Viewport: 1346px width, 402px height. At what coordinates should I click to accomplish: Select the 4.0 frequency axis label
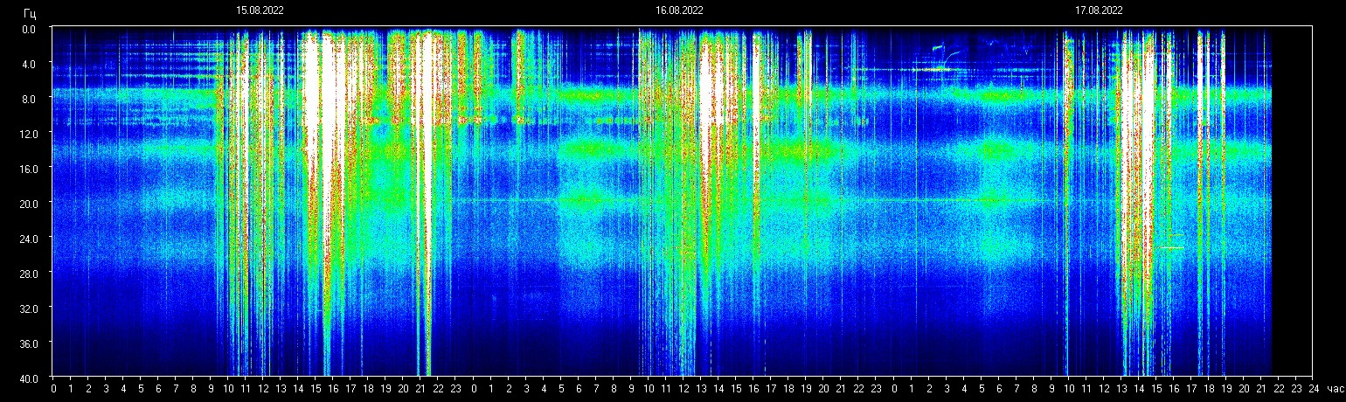point(29,64)
